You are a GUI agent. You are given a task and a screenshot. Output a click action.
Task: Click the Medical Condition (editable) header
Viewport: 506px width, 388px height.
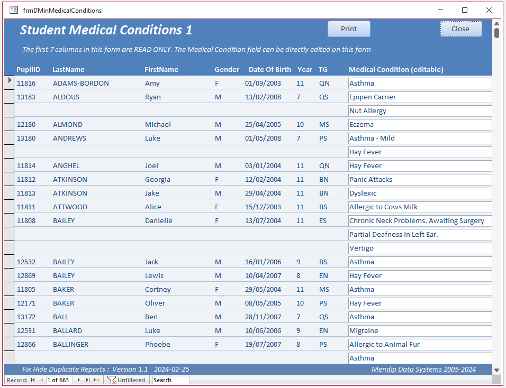pyautogui.click(x=396, y=70)
